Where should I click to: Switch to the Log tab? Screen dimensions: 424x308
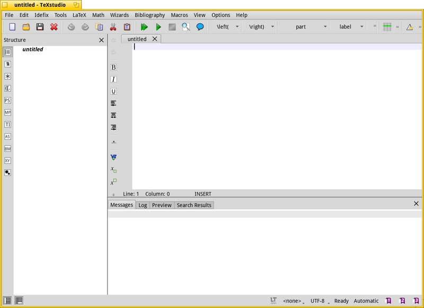click(143, 205)
